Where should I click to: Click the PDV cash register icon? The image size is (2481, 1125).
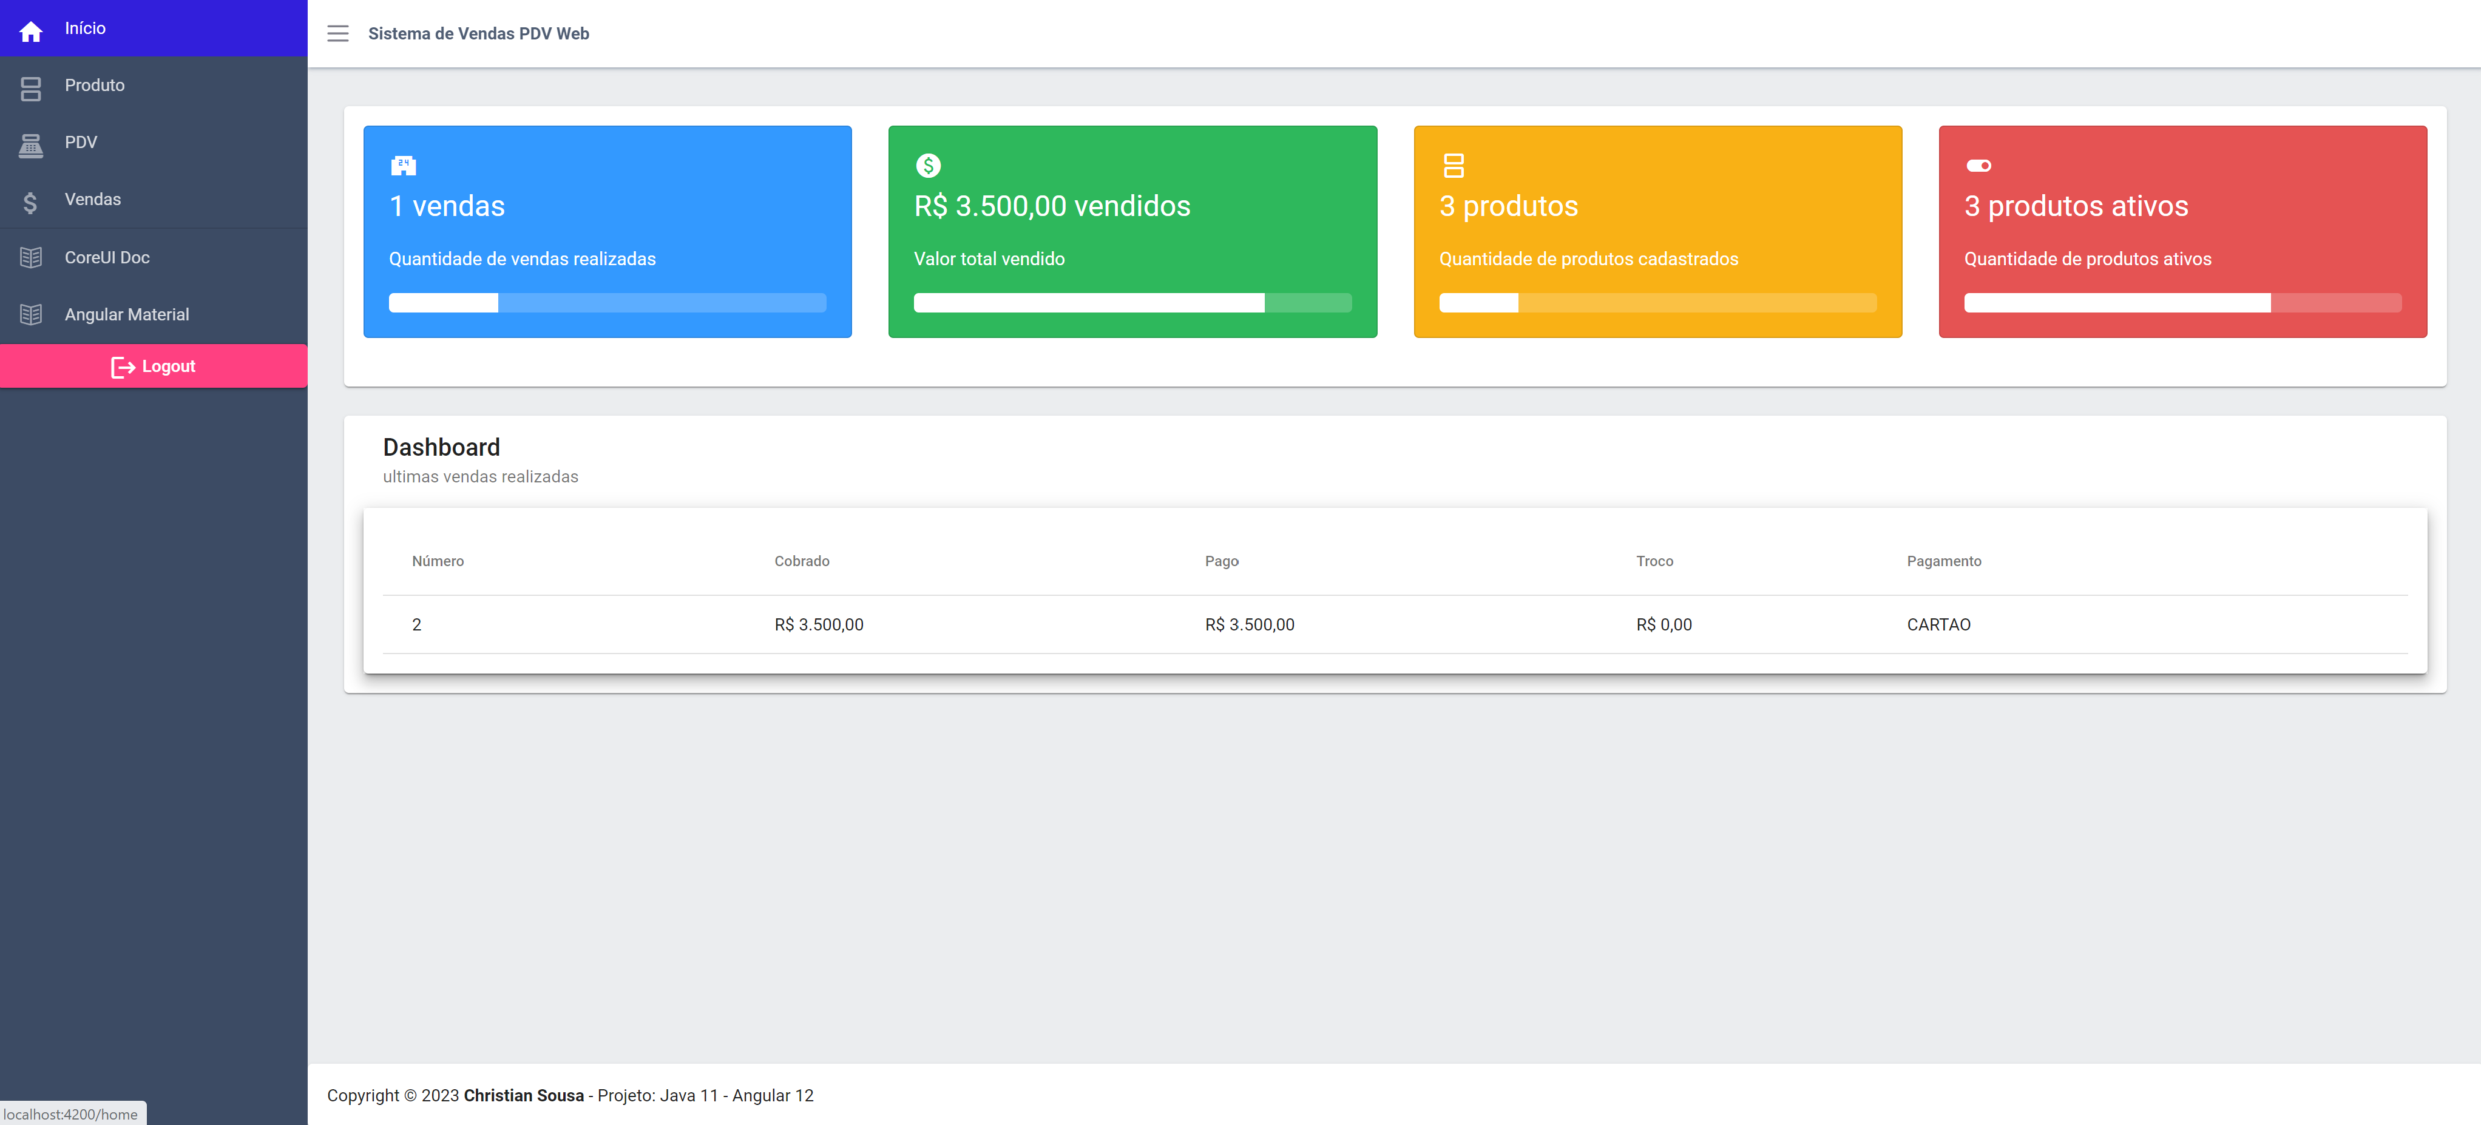pyautogui.click(x=31, y=144)
